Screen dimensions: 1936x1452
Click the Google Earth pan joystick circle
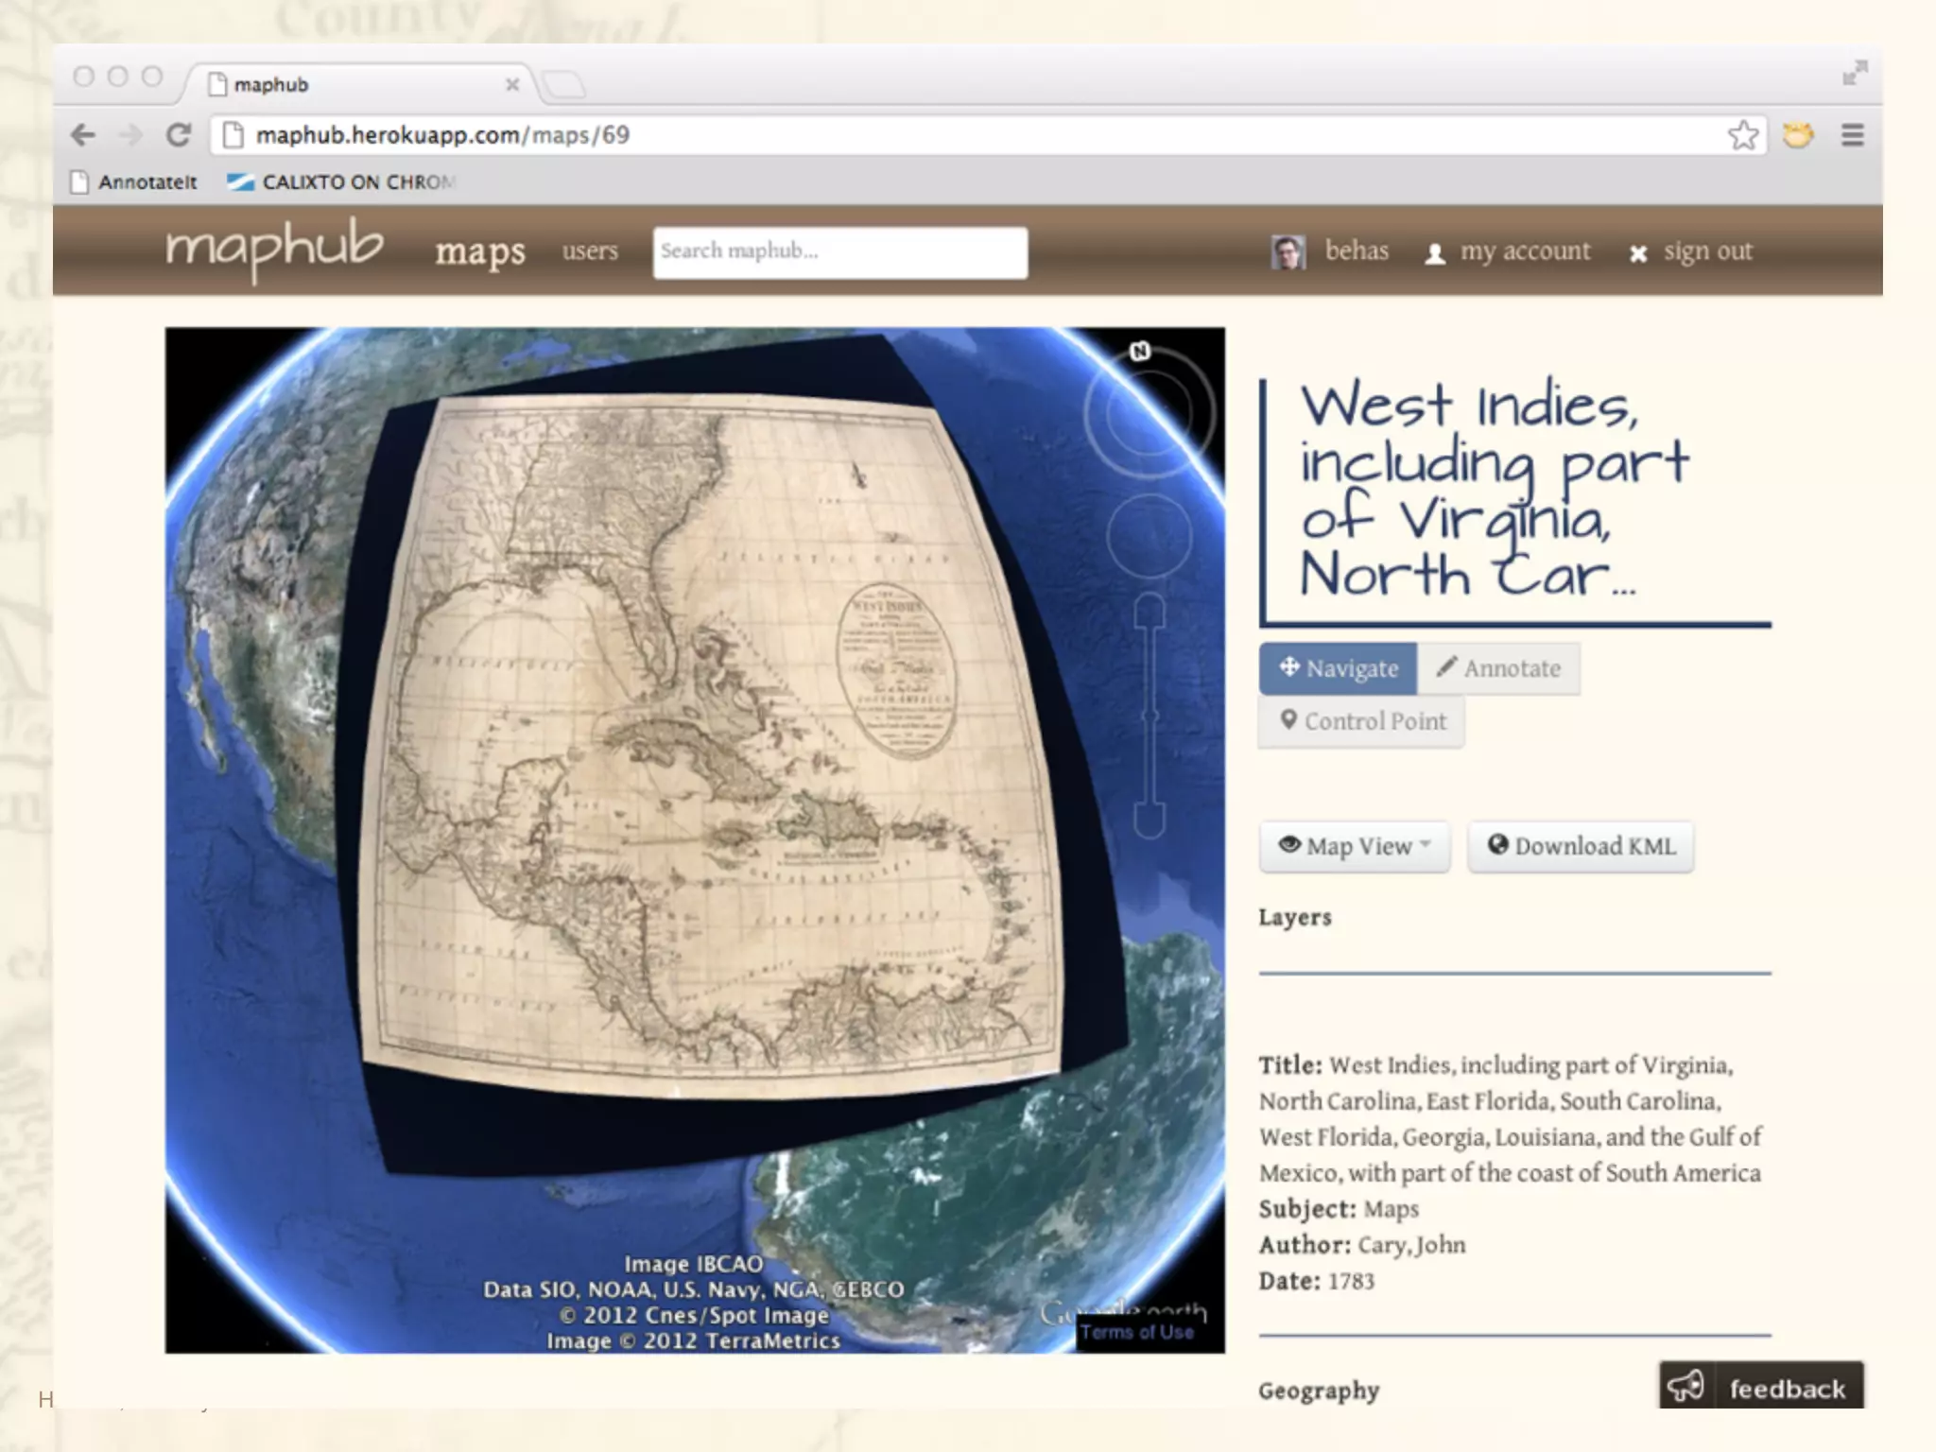[1149, 535]
